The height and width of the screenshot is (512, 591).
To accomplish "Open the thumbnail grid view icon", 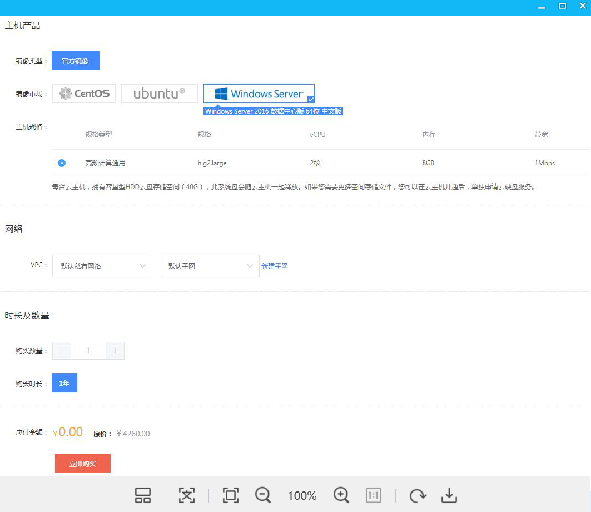I will tap(143, 495).
